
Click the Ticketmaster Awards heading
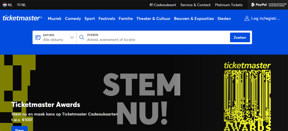pyautogui.click(x=46, y=105)
